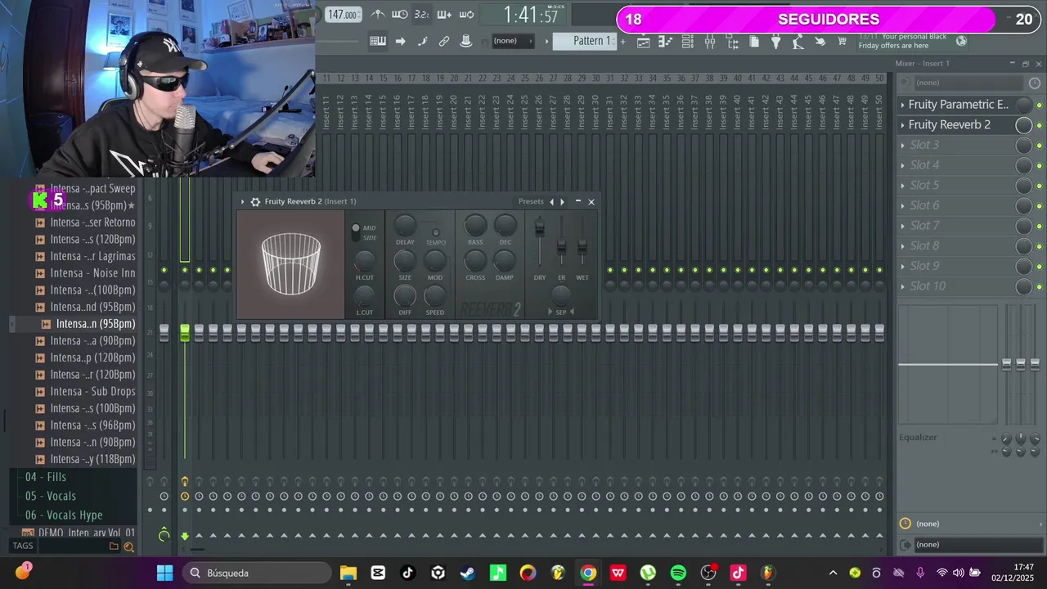The height and width of the screenshot is (589, 1047).
Task: Click the Reeverb room shape display
Action: click(291, 264)
